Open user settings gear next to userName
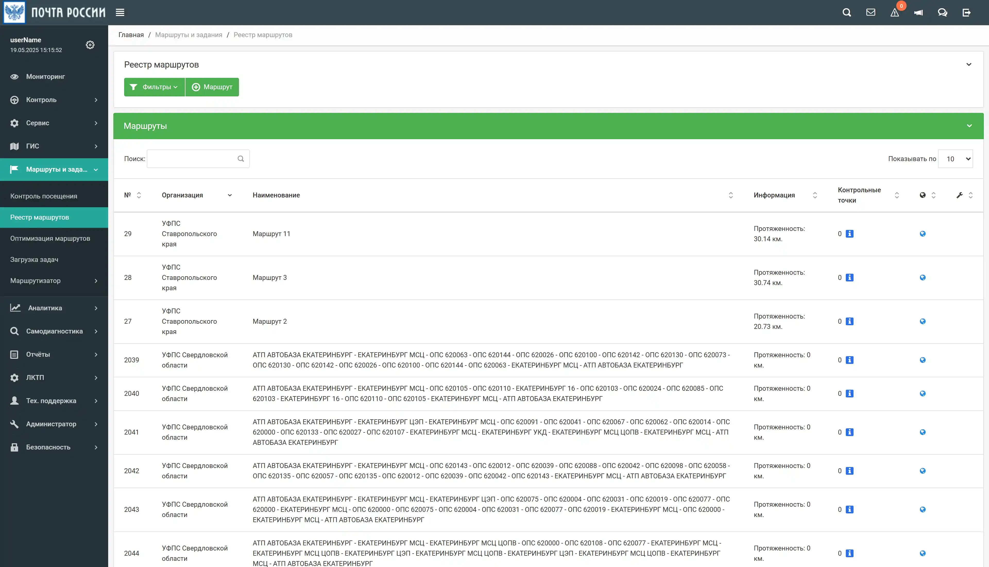 tap(90, 45)
